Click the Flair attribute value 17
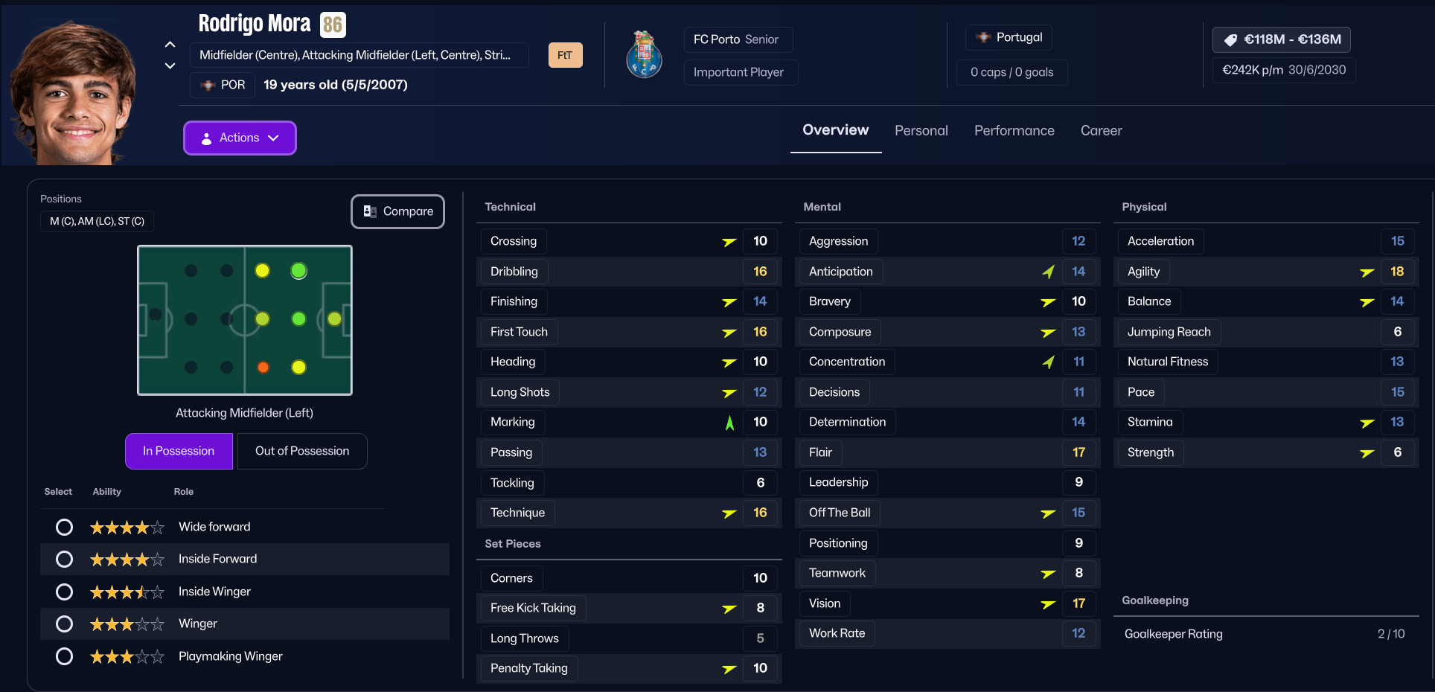The height and width of the screenshot is (692, 1435). (1078, 452)
